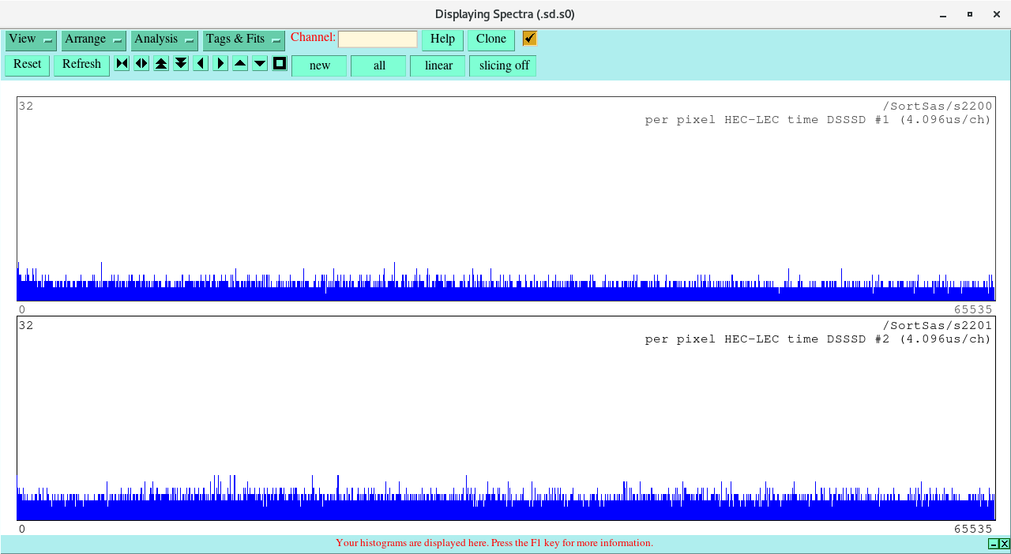
Task: Toggle the 'slicing off' button
Action: pos(504,66)
